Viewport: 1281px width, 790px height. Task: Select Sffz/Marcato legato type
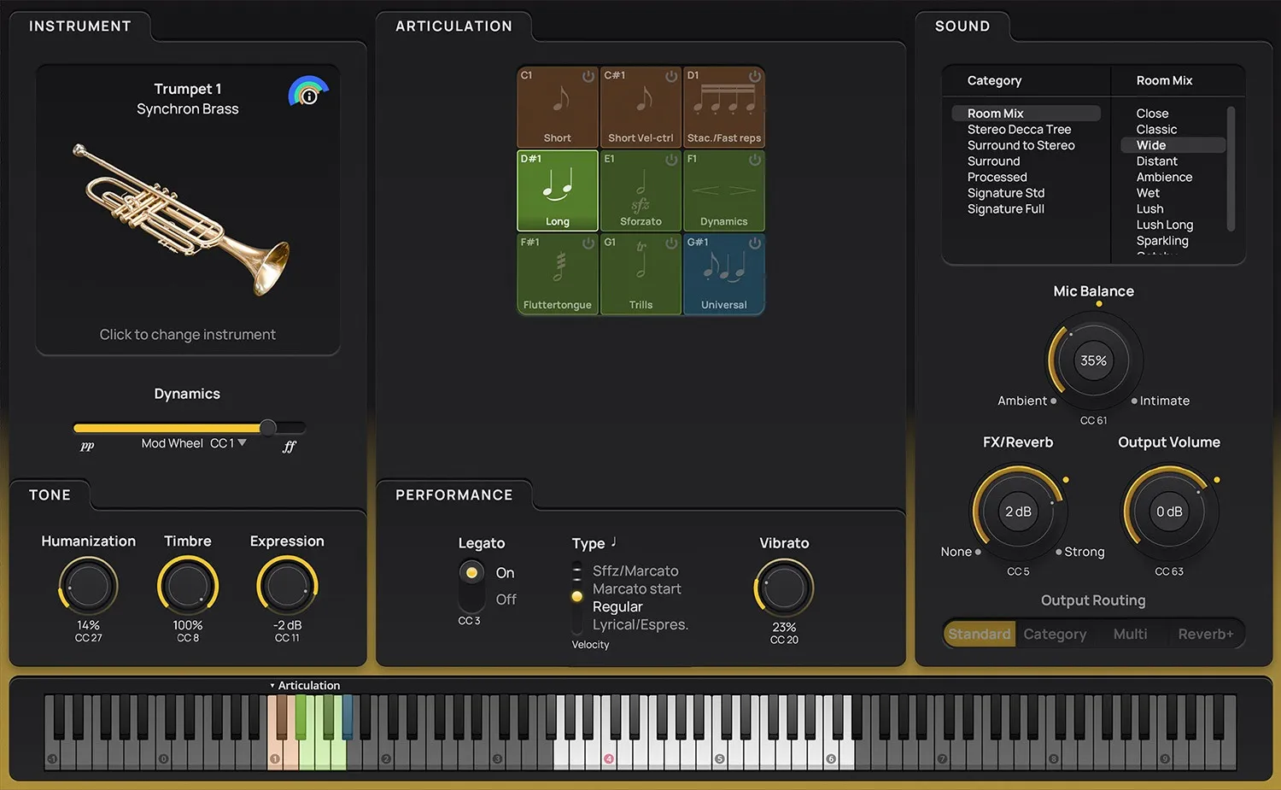click(635, 571)
